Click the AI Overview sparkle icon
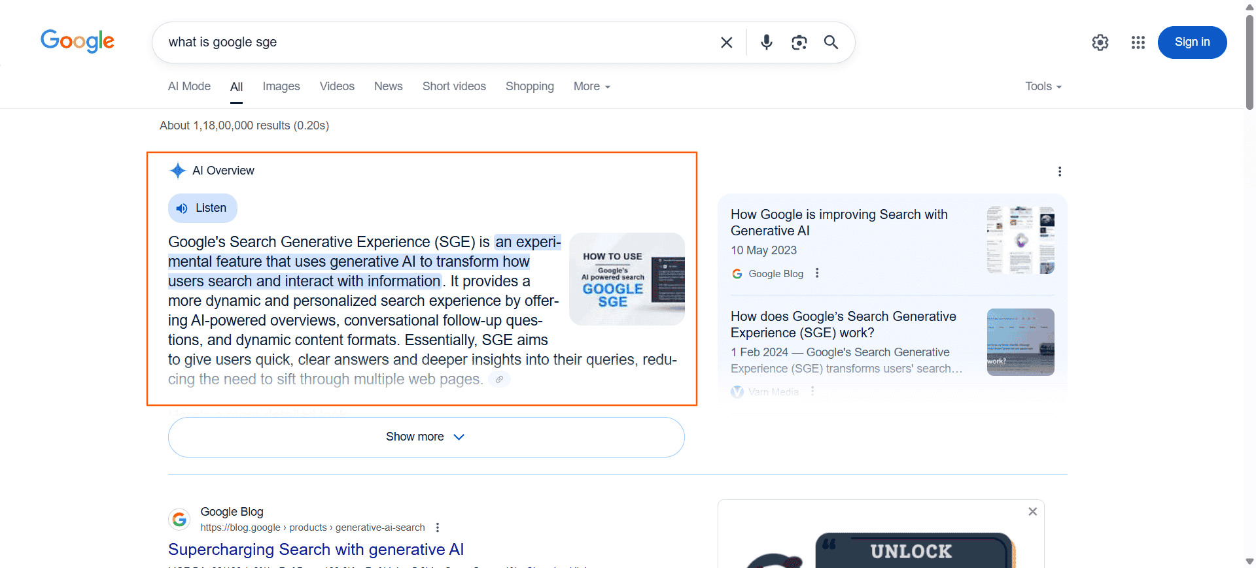Viewport: 1256px width, 568px height. click(177, 171)
